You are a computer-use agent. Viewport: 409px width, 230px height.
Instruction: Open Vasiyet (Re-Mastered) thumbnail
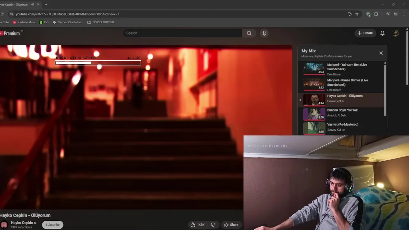click(x=314, y=128)
